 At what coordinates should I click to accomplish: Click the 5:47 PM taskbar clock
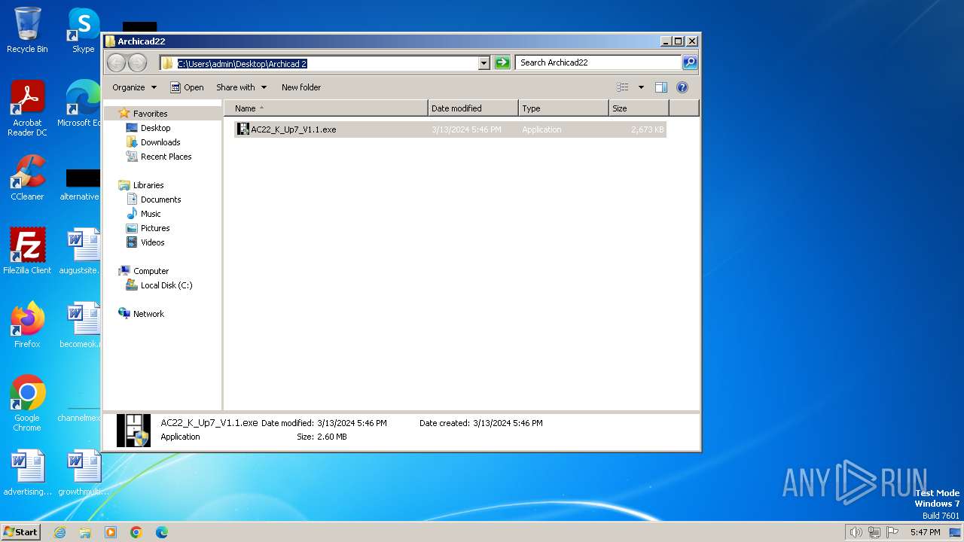[x=925, y=532]
